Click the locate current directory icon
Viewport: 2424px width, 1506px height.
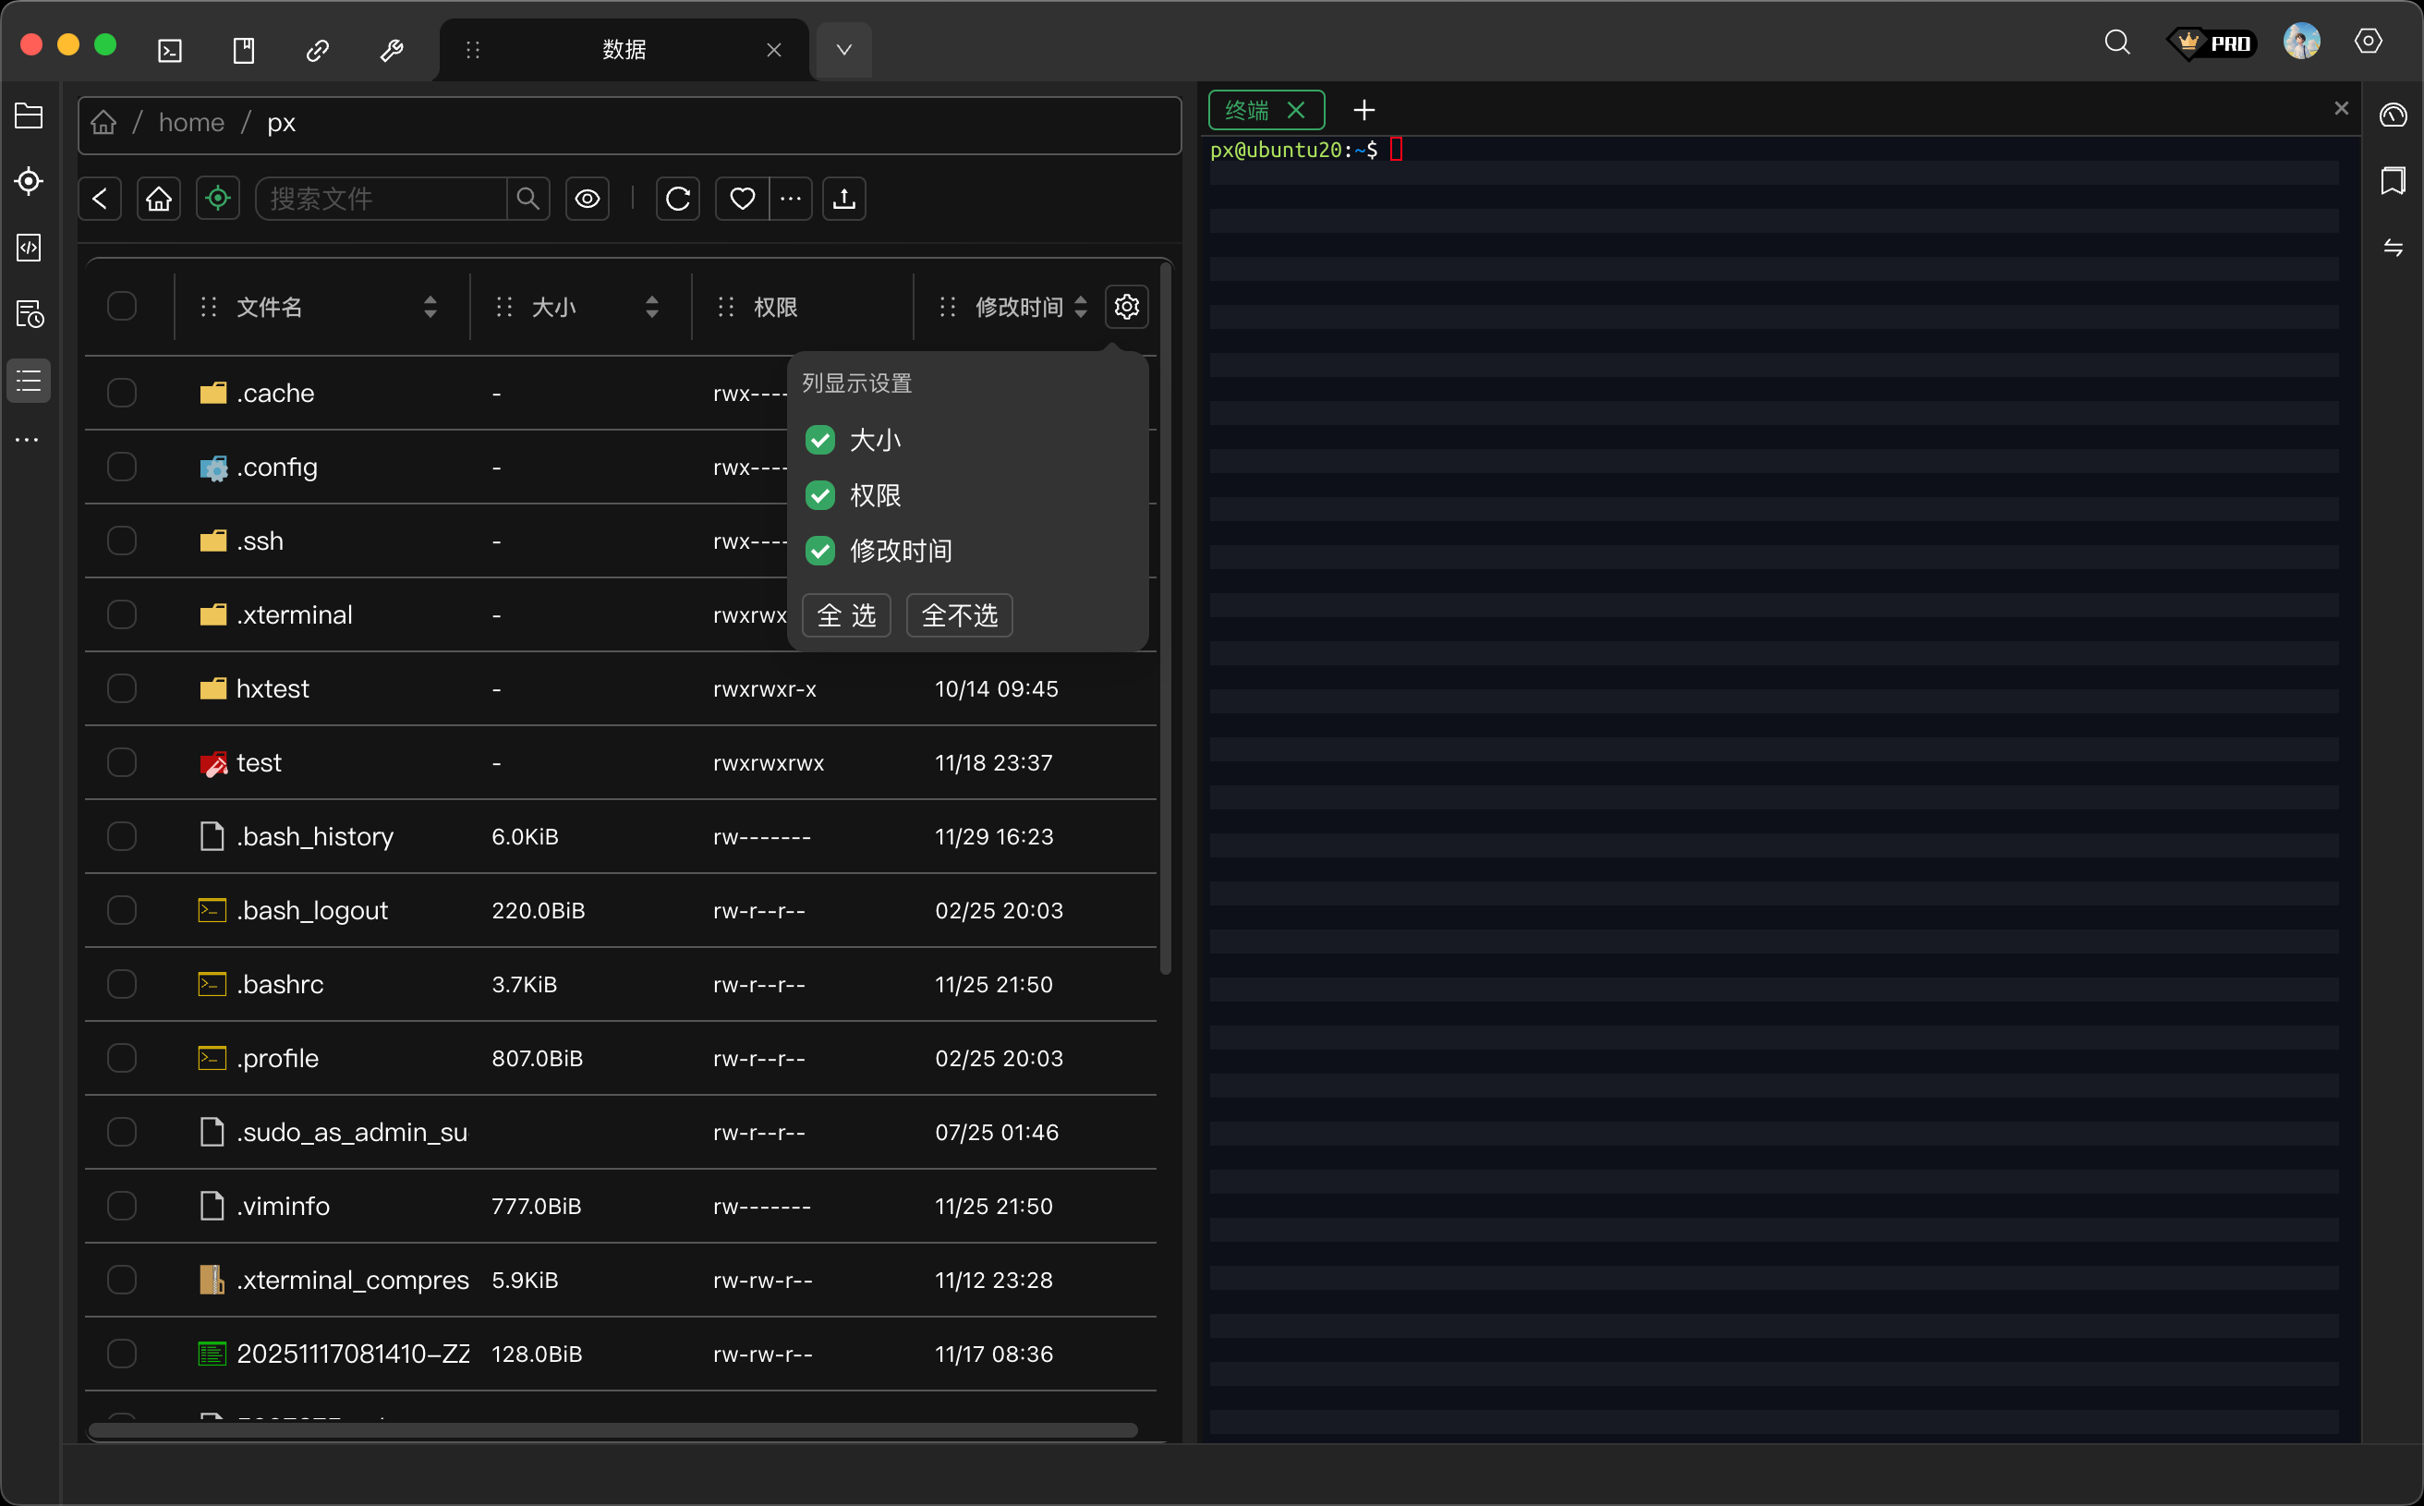(218, 200)
